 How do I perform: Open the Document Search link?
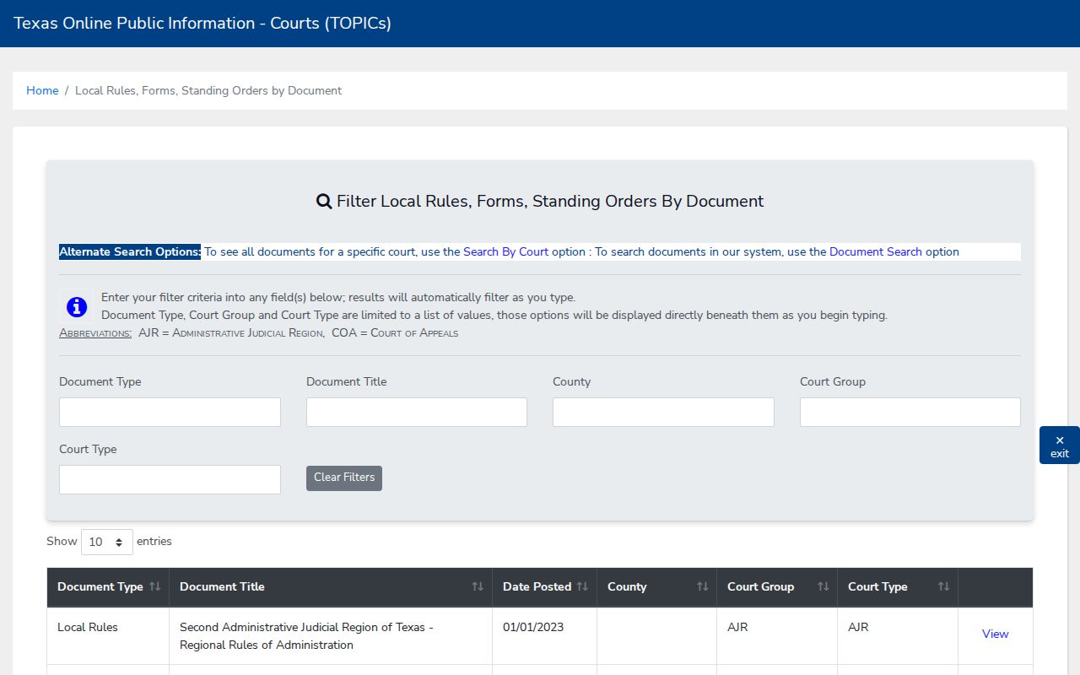[x=876, y=251]
